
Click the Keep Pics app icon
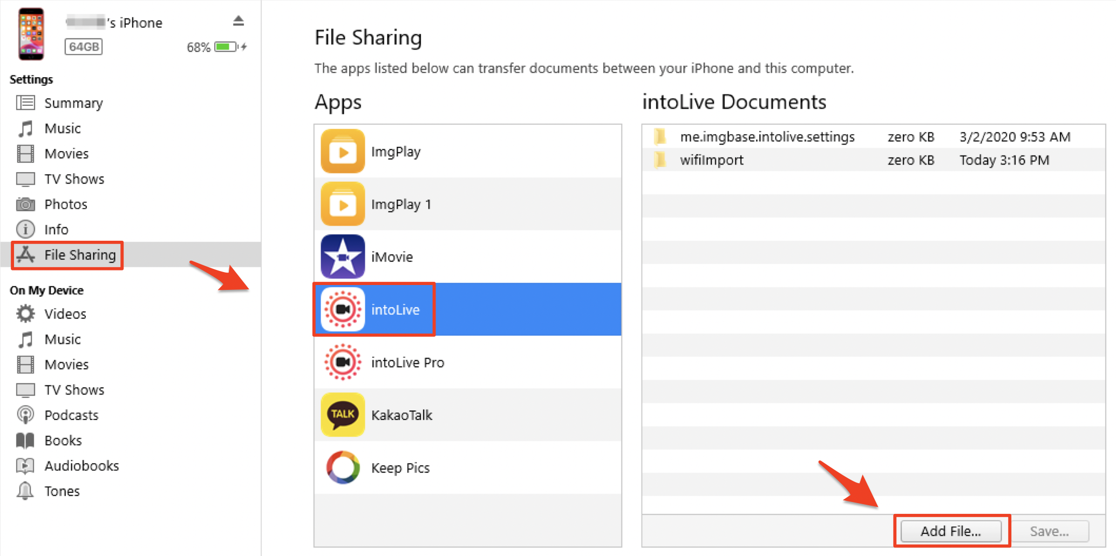[x=343, y=467]
